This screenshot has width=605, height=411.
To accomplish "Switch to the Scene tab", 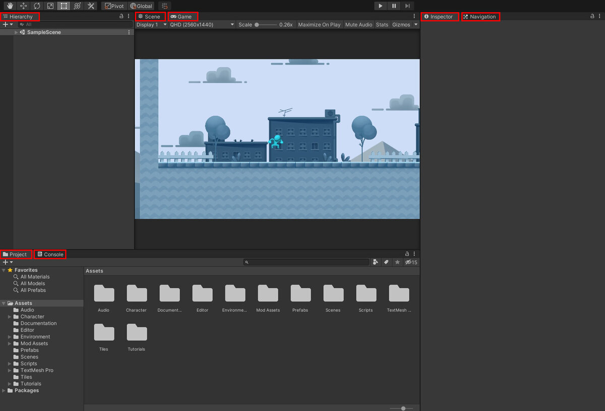I will point(150,17).
